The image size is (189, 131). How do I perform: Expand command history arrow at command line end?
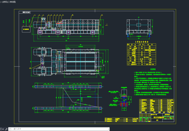click(108, 129)
